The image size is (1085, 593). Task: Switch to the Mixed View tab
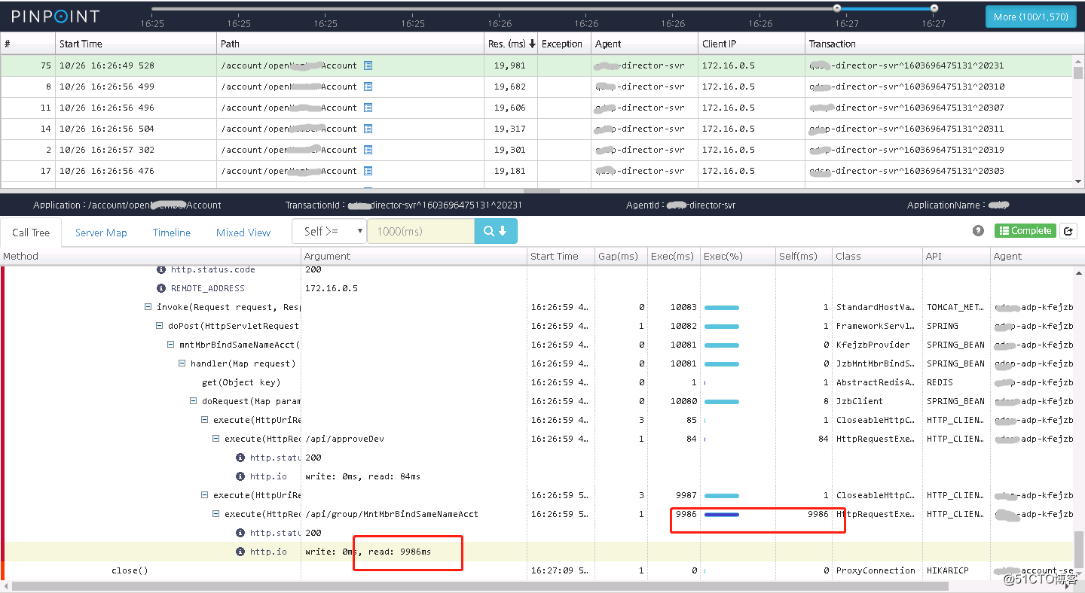[x=243, y=233]
